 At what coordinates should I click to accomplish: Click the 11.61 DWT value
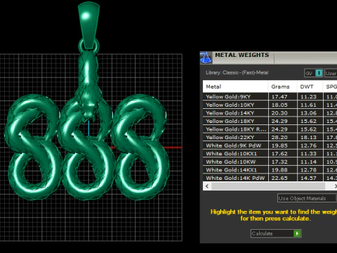click(x=308, y=105)
